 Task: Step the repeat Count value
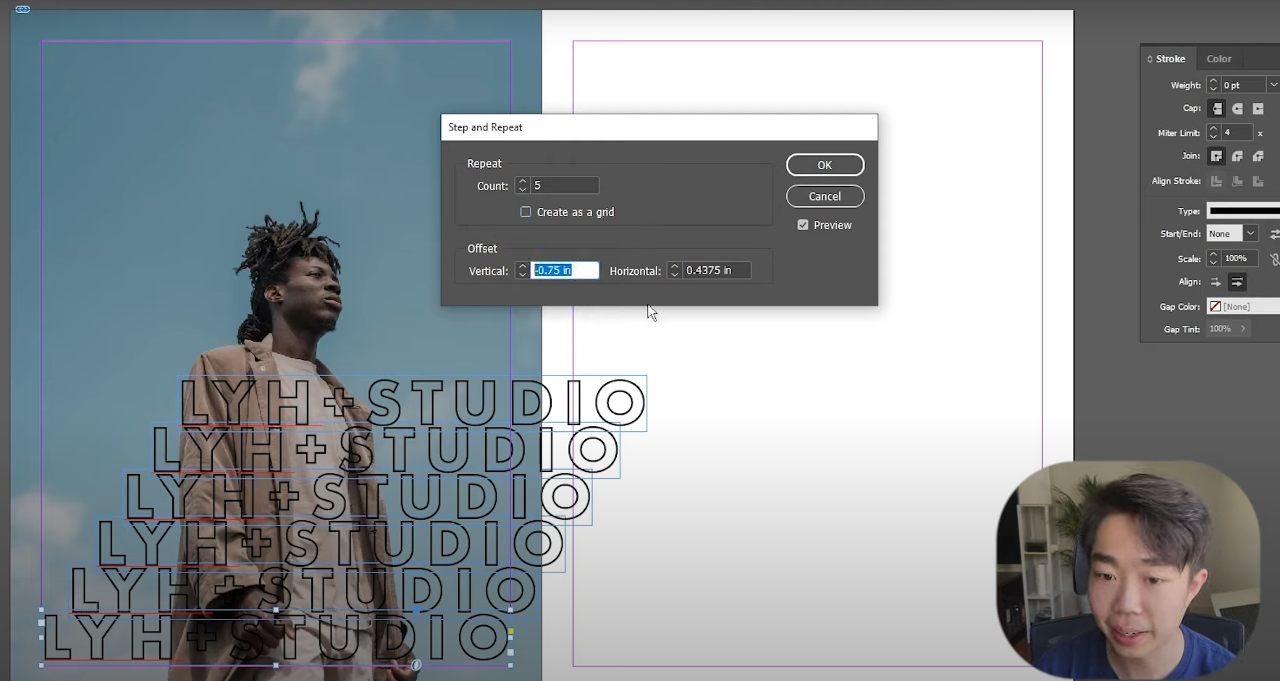click(523, 186)
